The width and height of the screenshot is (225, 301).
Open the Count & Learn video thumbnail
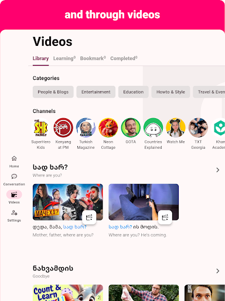point(68,293)
